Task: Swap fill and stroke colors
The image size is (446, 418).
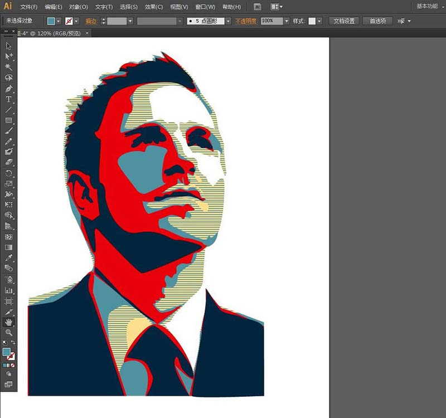Action: click(x=13, y=342)
